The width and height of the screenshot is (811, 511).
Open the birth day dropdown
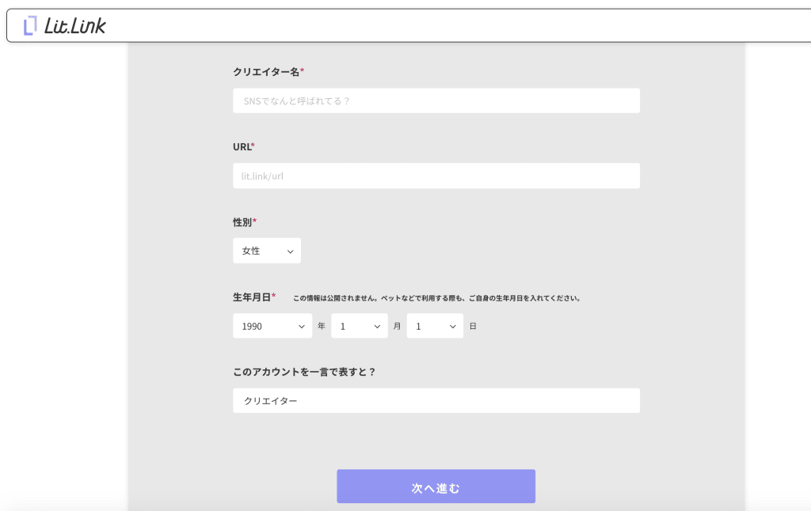435,325
